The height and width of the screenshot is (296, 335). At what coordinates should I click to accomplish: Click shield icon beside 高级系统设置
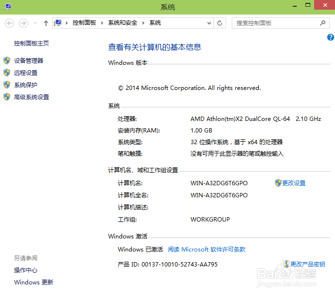[7, 97]
